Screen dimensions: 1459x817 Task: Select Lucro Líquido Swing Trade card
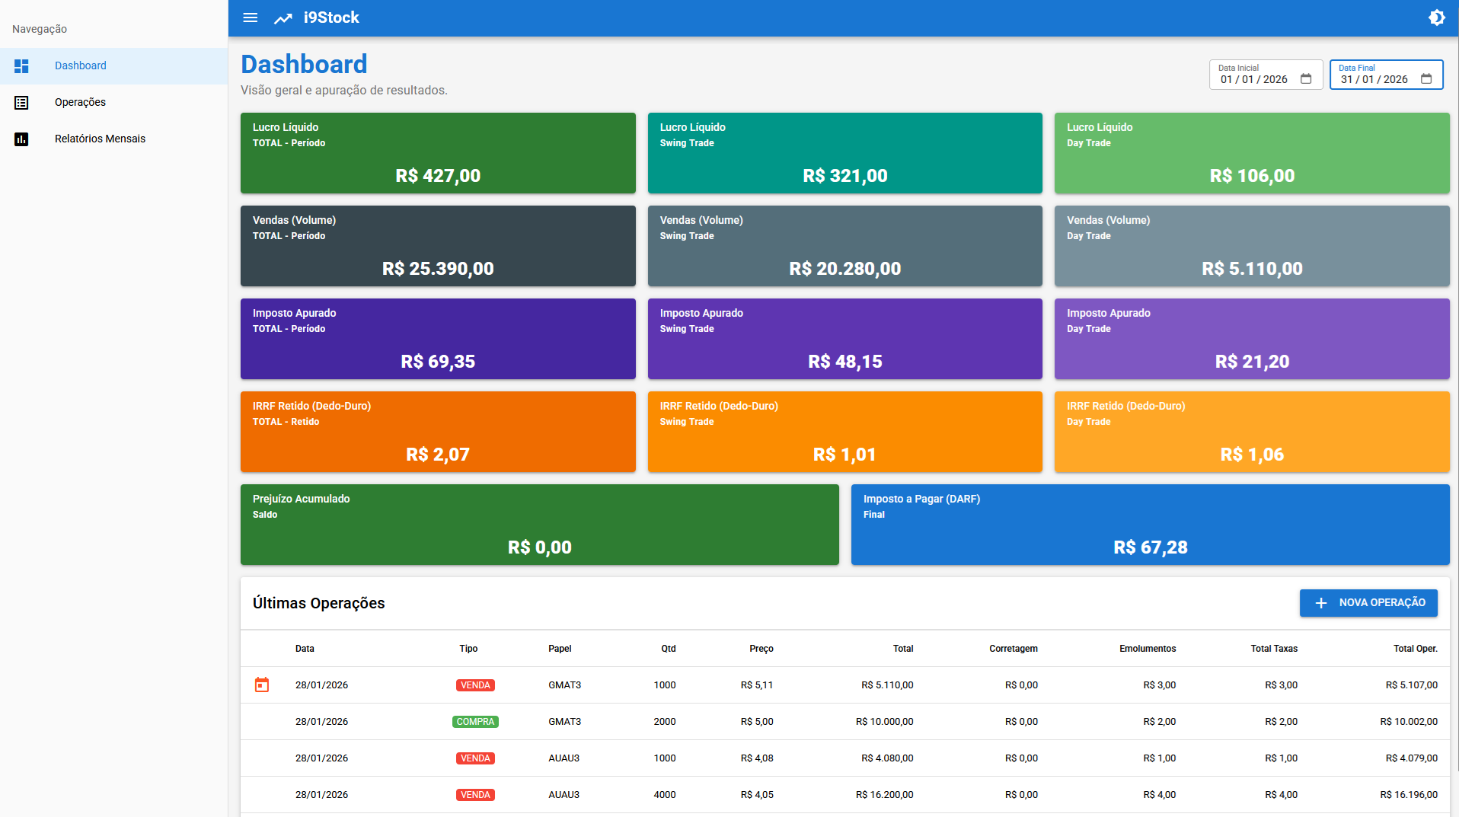pyautogui.click(x=844, y=153)
